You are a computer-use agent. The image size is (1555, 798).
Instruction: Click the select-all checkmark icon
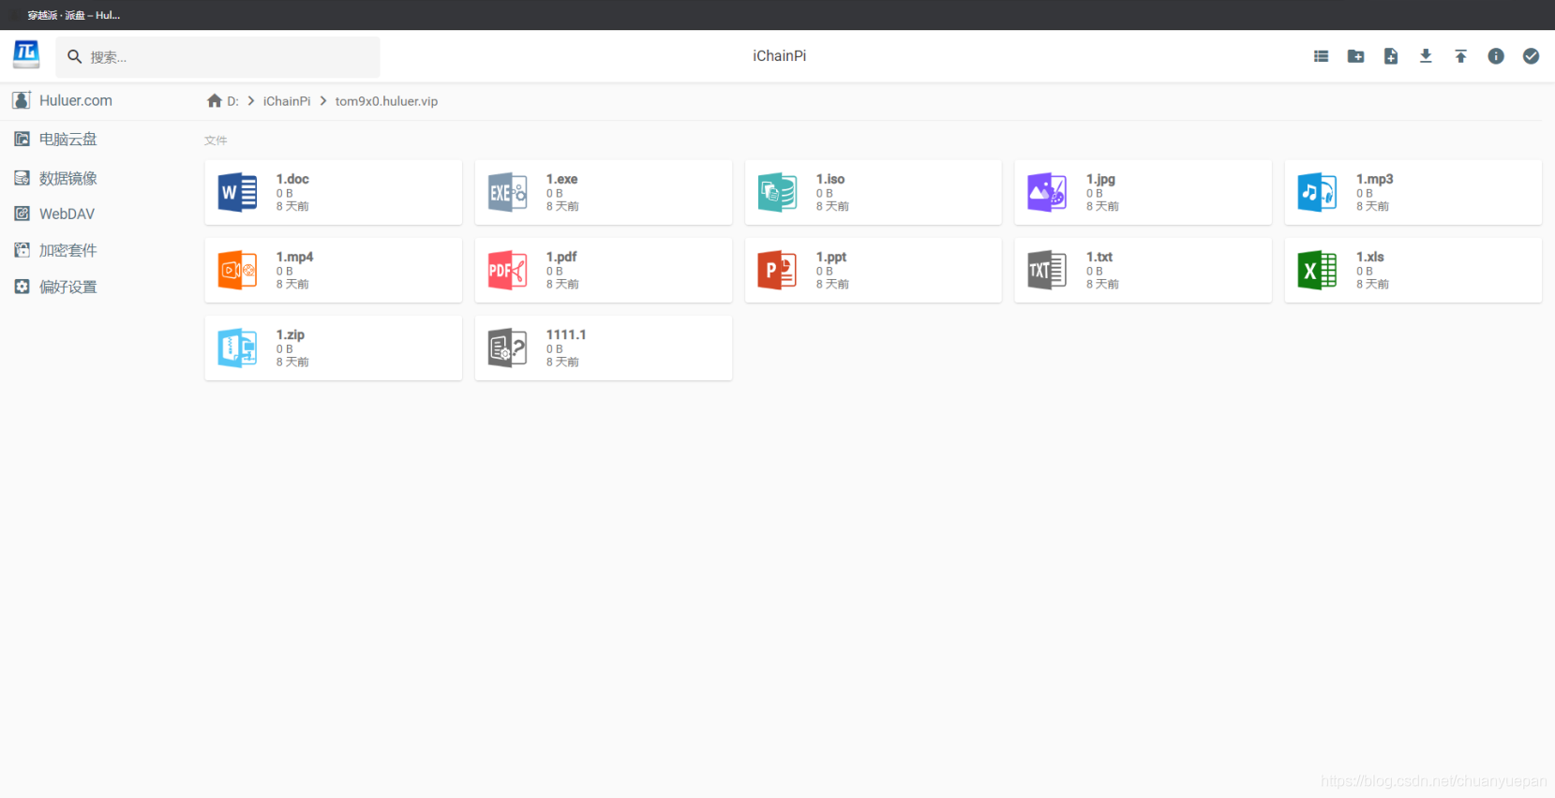coord(1531,56)
